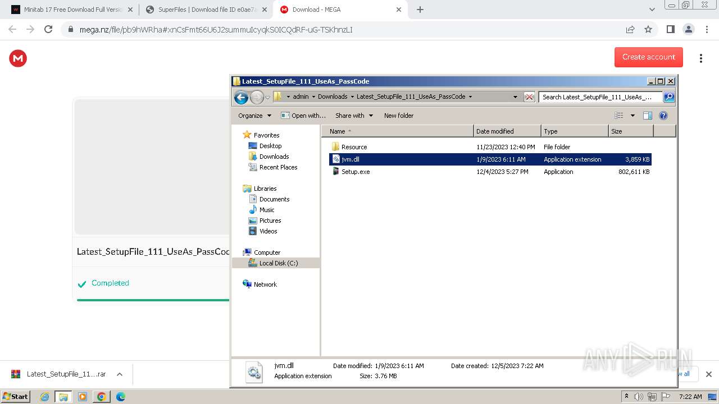Close the Chrome downloads bar
This screenshot has height=404, width=719.
pyautogui.click(x=708, y=374)
